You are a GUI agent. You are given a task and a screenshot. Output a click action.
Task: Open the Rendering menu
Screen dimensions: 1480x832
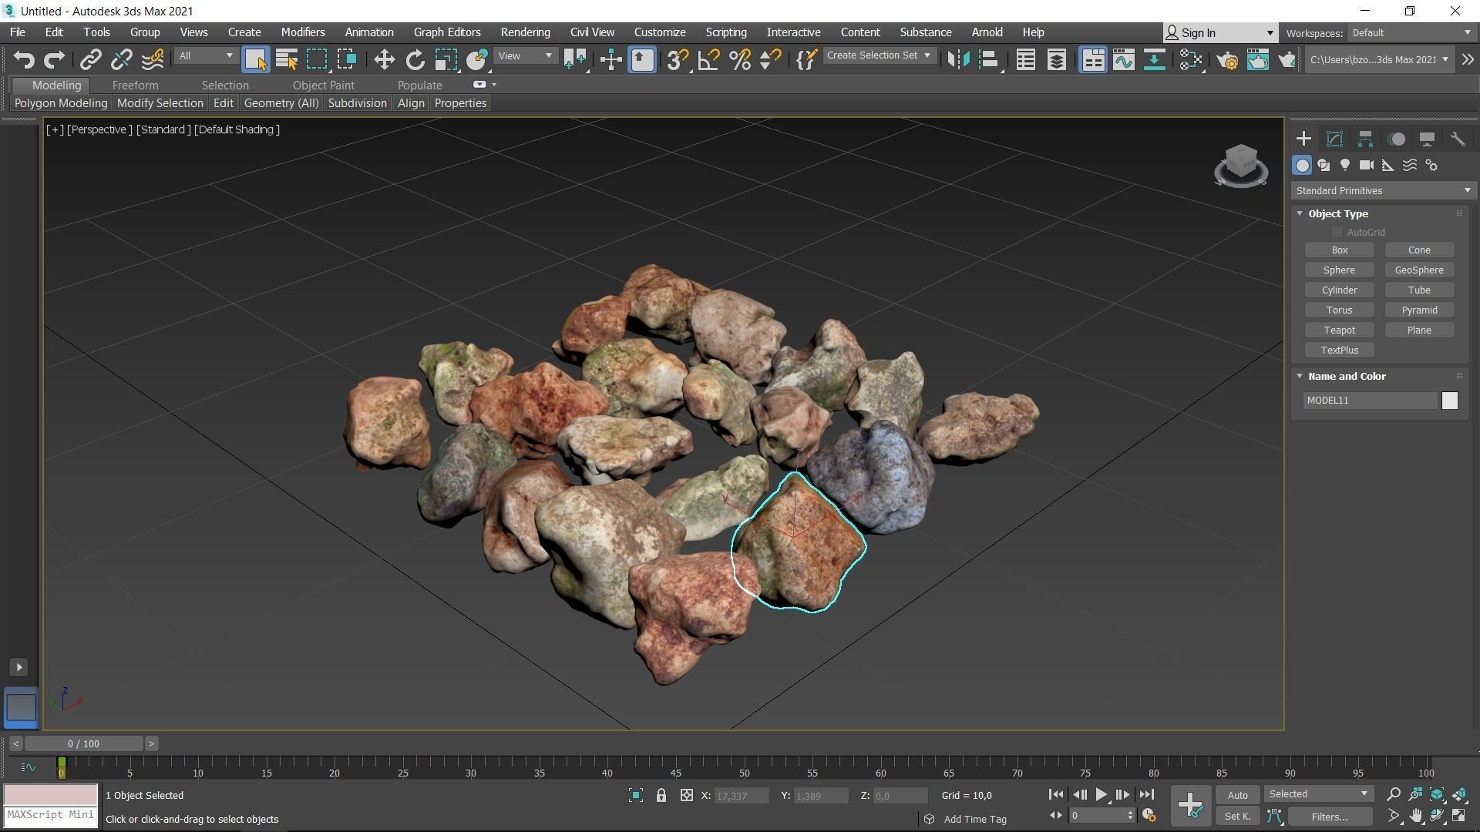pos(525,32)
